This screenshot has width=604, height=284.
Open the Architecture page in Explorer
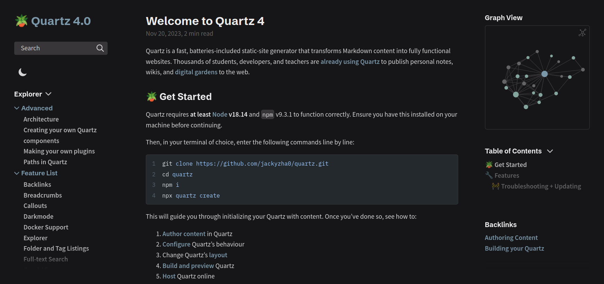pos(41,119)
